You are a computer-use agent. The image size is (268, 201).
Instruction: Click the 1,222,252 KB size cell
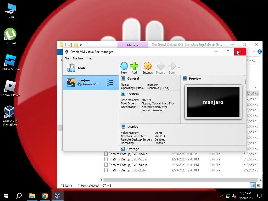coord(250,170)
